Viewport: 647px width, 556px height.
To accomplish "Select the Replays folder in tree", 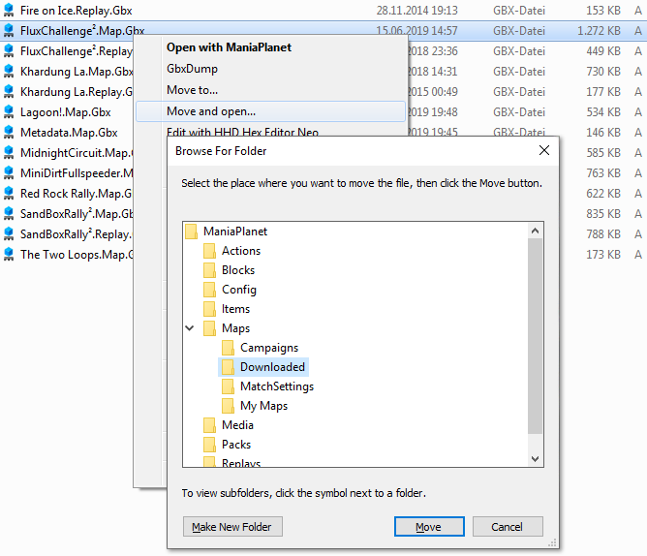I will [241, 463].
